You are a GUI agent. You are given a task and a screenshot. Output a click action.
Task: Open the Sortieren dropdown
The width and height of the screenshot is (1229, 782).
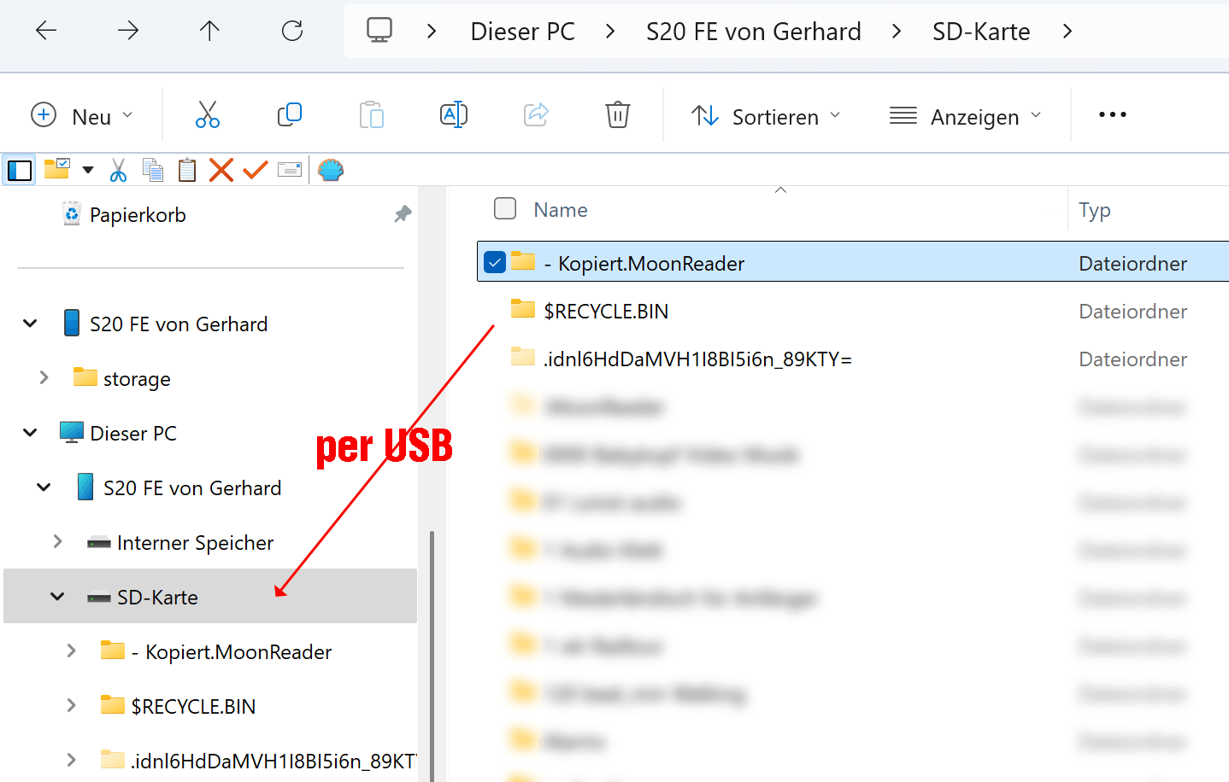[767, 115]
